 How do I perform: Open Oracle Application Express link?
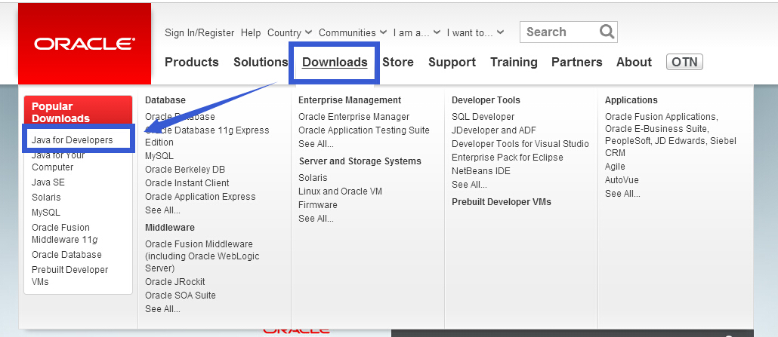[200, 197]
